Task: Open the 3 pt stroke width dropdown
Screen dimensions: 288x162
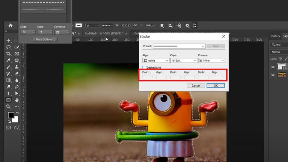Action: point(98,25)
